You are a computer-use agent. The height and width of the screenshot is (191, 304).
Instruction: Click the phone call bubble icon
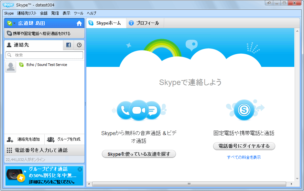tap(124, 111)
